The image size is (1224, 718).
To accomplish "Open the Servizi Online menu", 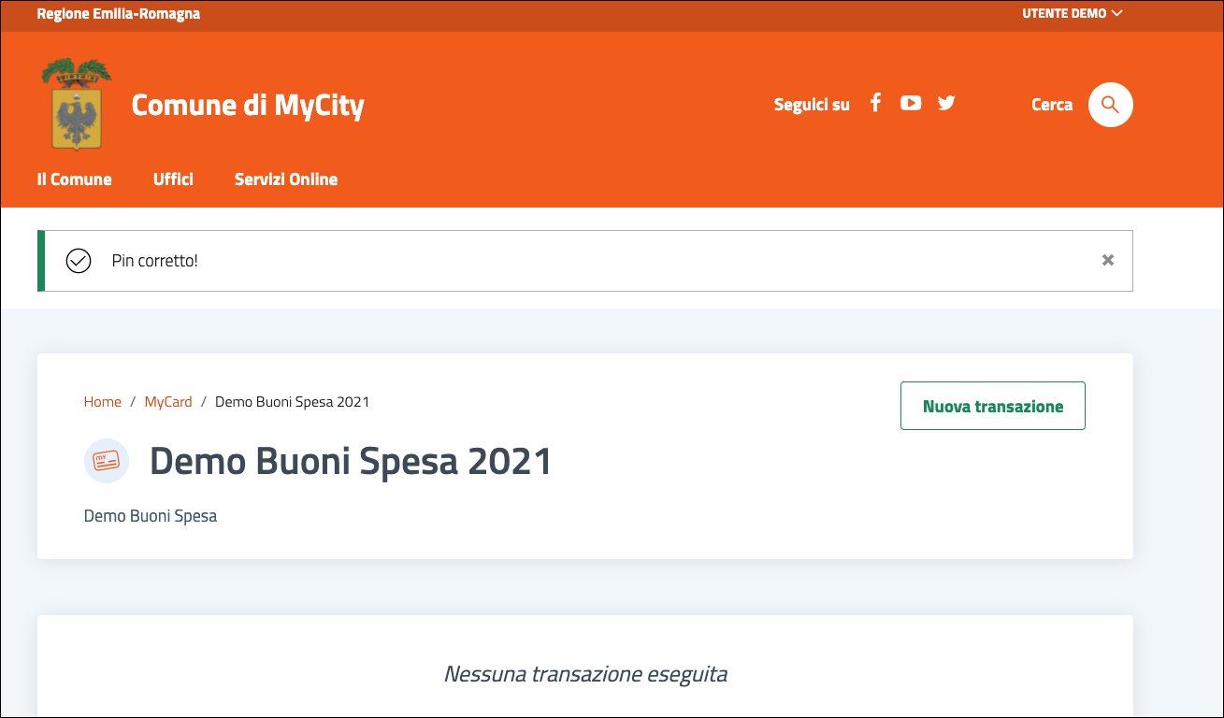I will tap(286, 179).
